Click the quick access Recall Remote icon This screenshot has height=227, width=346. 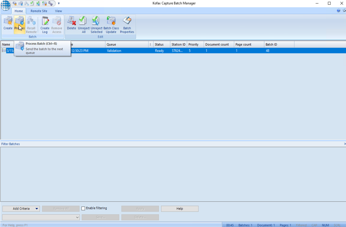[x=27, y=3]
